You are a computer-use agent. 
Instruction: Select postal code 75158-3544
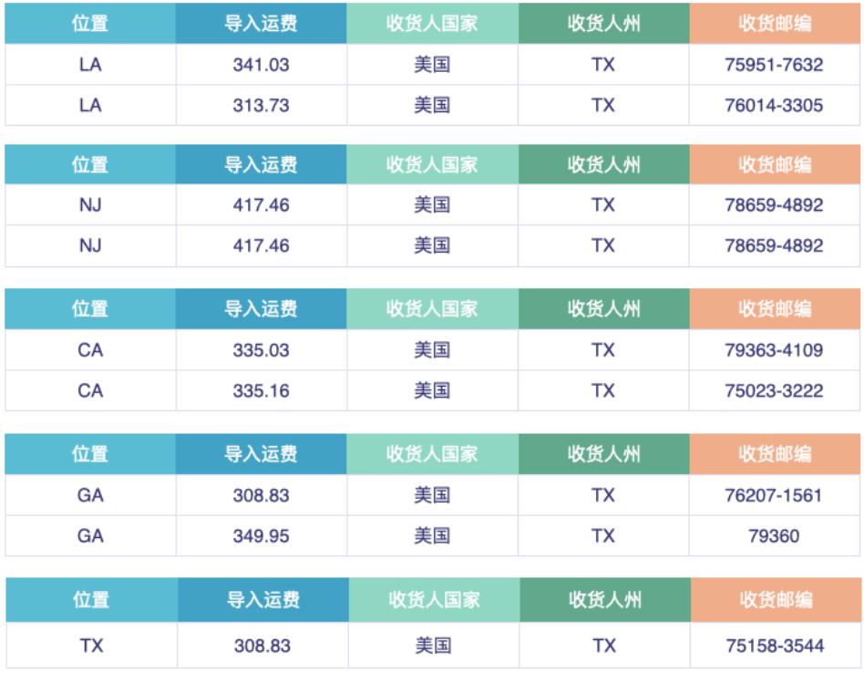click(x=775, y=646)
